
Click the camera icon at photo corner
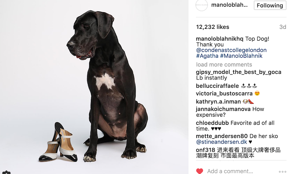tap(6, 172)
